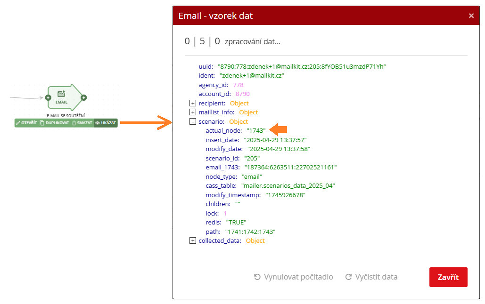This screenshot has width=485, height=304.
Task: Duplicate the node with DUPLIKOVAT
Action: 55,123
